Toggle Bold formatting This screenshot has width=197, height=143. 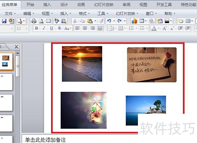tap(37, 28)
